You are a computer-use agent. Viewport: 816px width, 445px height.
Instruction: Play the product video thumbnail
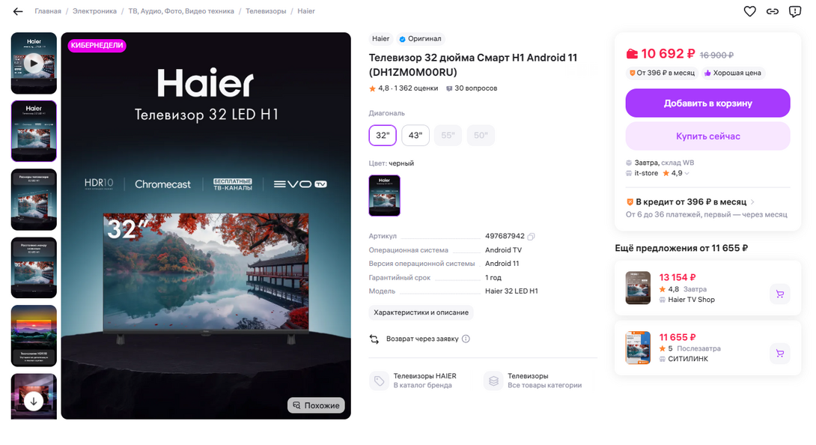(x=34, y=63)
